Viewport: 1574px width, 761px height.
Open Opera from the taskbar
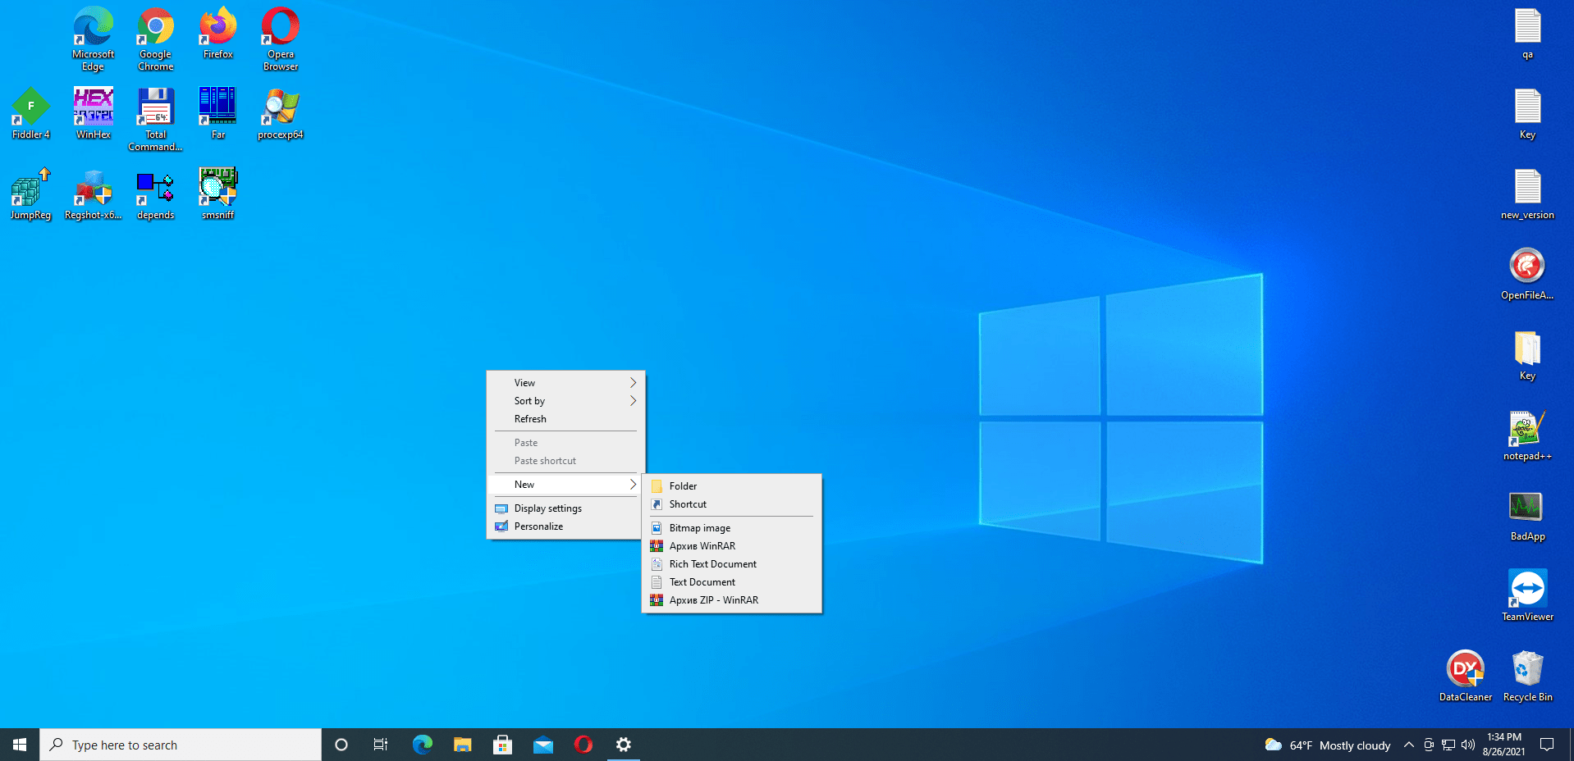[x=583, y=745]
